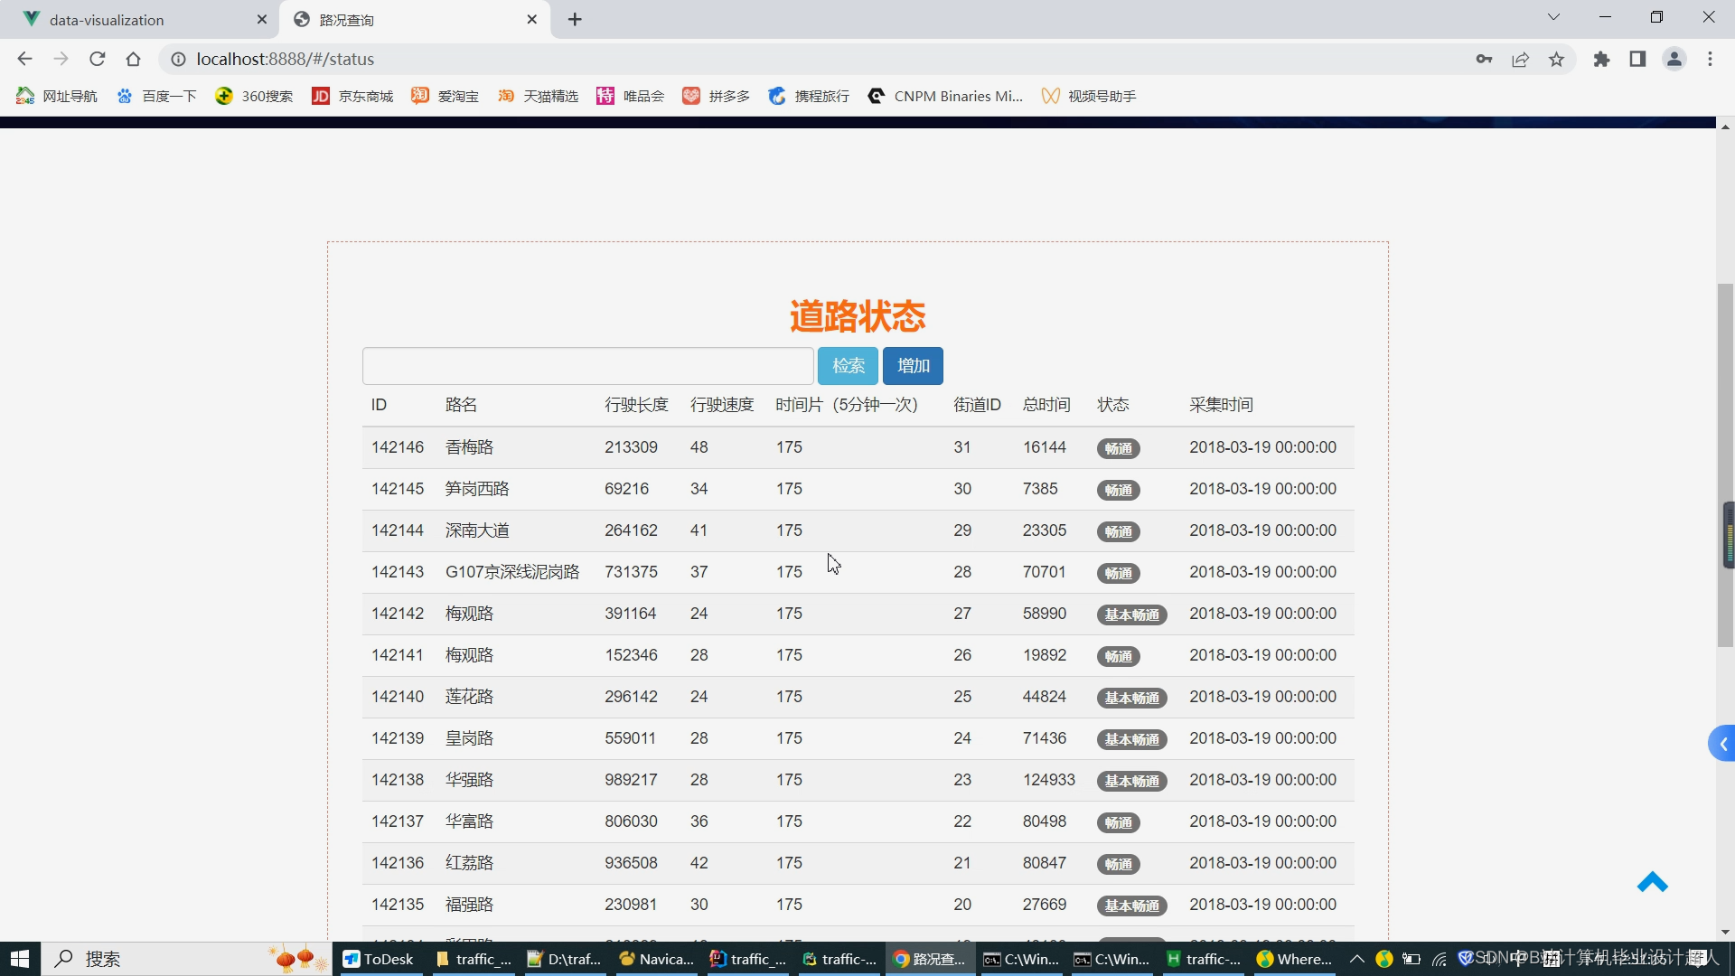
Task: Open the browser extensions puzzle icon
Action: coord(1601,60)
